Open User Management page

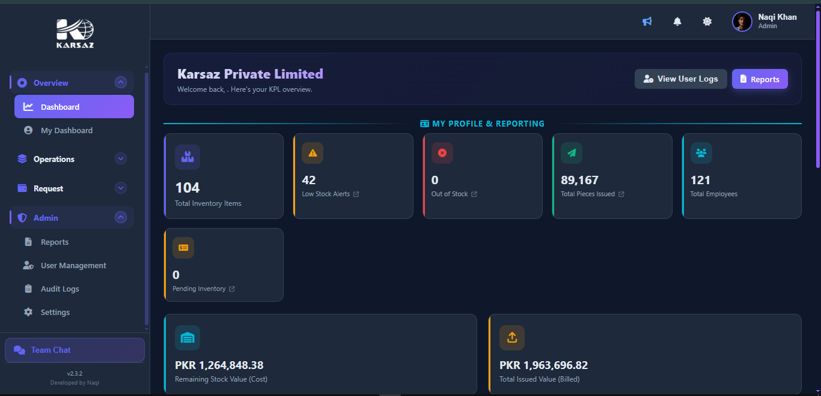pos(74,266)
